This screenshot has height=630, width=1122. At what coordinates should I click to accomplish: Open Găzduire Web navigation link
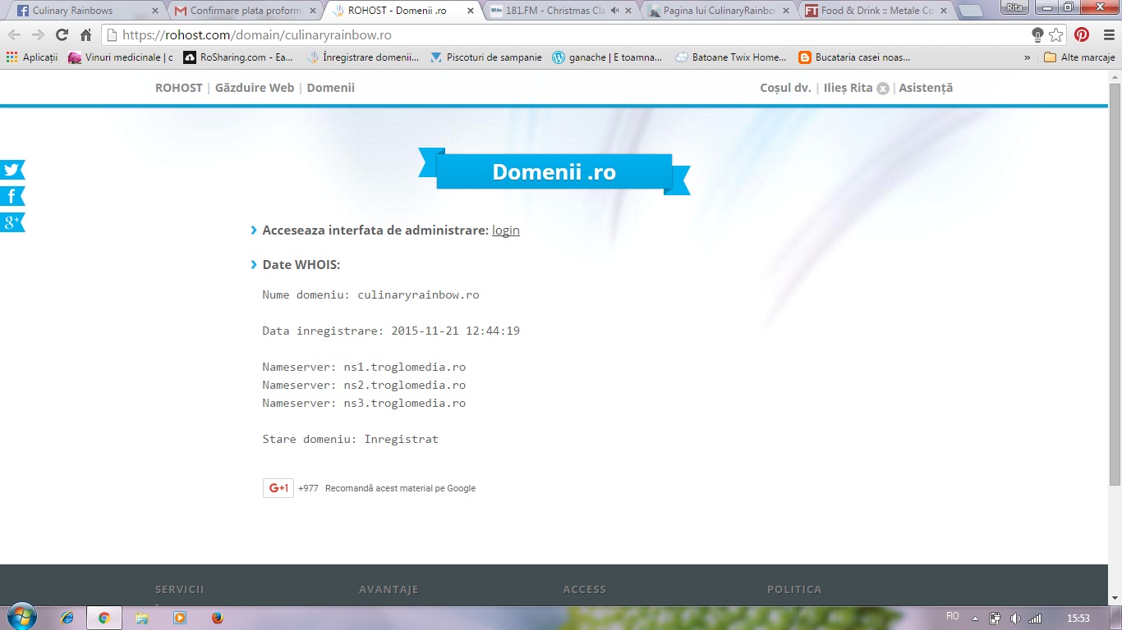[x=255, y=88]
